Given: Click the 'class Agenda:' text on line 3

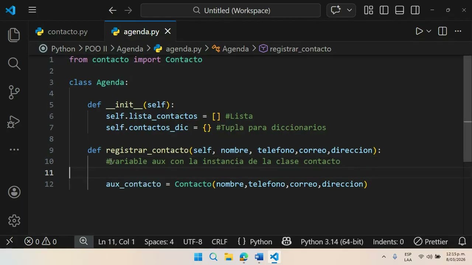Looking at the screenshot, I should click(99, 82).
